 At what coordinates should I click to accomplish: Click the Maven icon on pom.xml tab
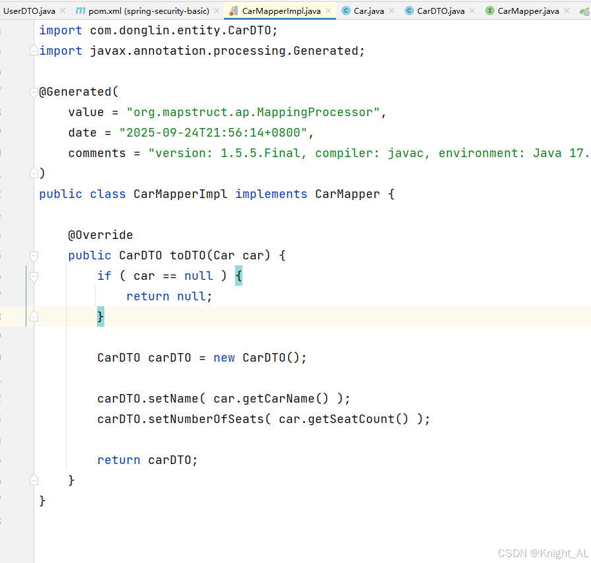coord(81,11)
